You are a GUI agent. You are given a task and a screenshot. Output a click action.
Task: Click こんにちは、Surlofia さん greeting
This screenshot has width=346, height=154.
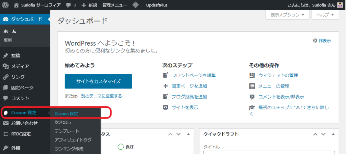312,5
